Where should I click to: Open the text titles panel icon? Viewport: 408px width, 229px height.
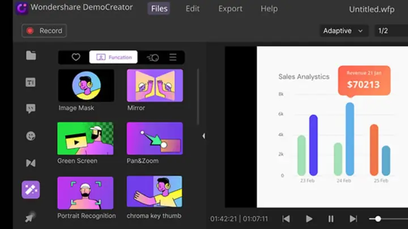[x=31, y=83]
